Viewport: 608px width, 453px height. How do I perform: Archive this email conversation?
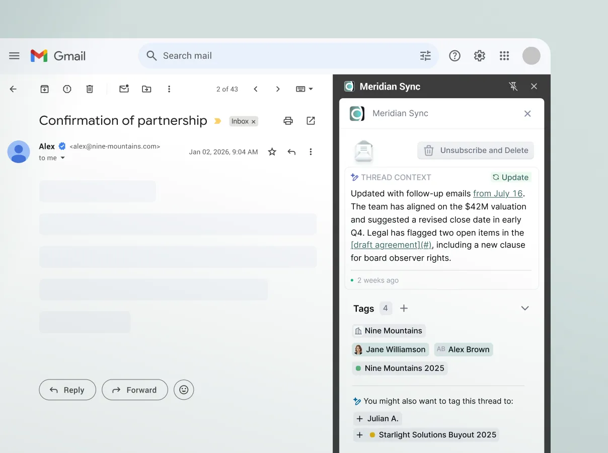pyautogui.click(x=45, y=89)
